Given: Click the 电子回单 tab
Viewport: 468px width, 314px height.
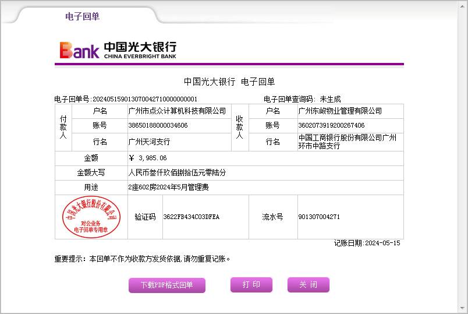Looking at the screenshot, I should [82, 16].
